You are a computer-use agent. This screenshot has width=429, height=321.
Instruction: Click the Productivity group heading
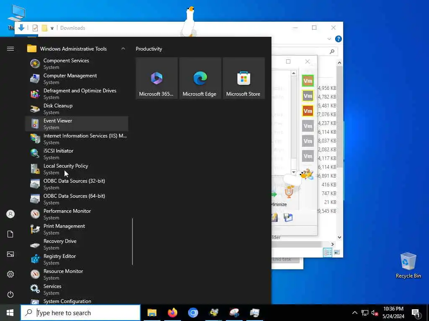coord(149,49)
